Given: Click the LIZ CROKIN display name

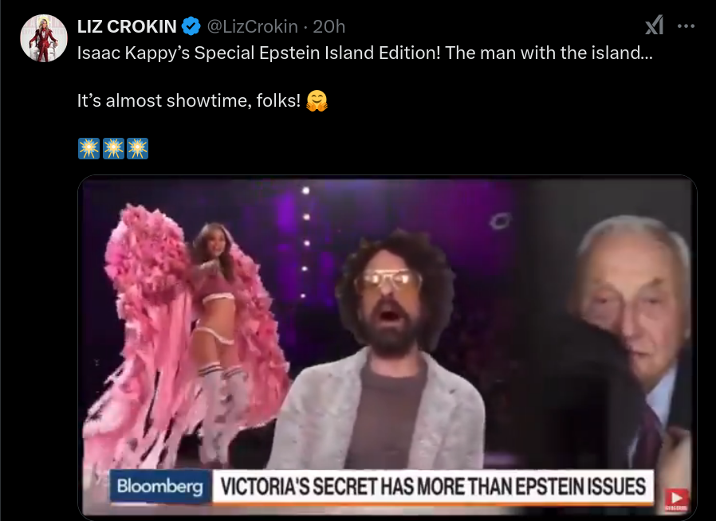Looking at the screenshot, I should point(127,26).
